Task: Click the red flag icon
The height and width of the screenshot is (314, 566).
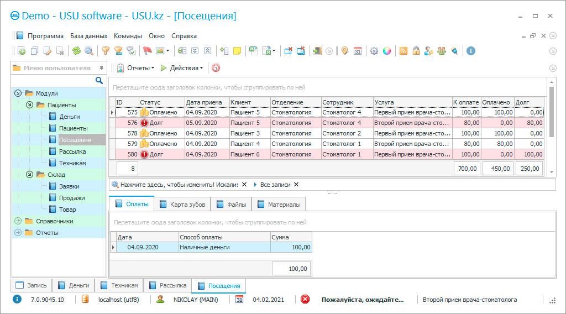Action: point(147,51)
